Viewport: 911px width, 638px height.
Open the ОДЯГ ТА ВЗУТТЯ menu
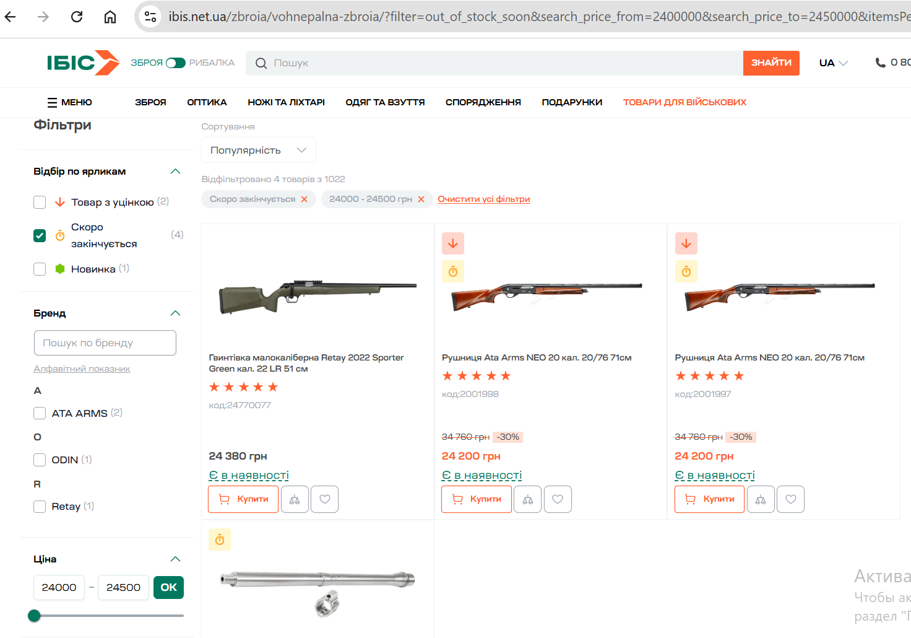[385, 102]
